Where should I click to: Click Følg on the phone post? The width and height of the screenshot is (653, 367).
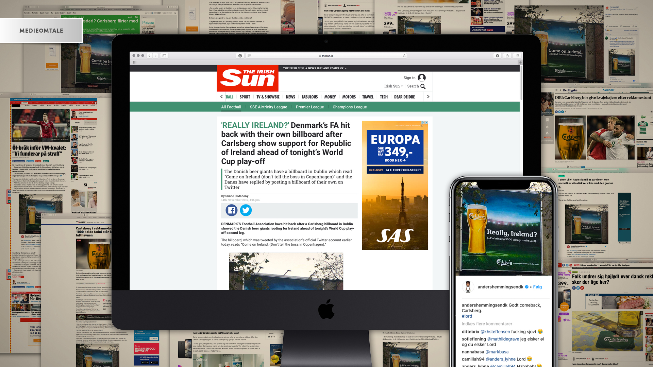pos(537,287)
